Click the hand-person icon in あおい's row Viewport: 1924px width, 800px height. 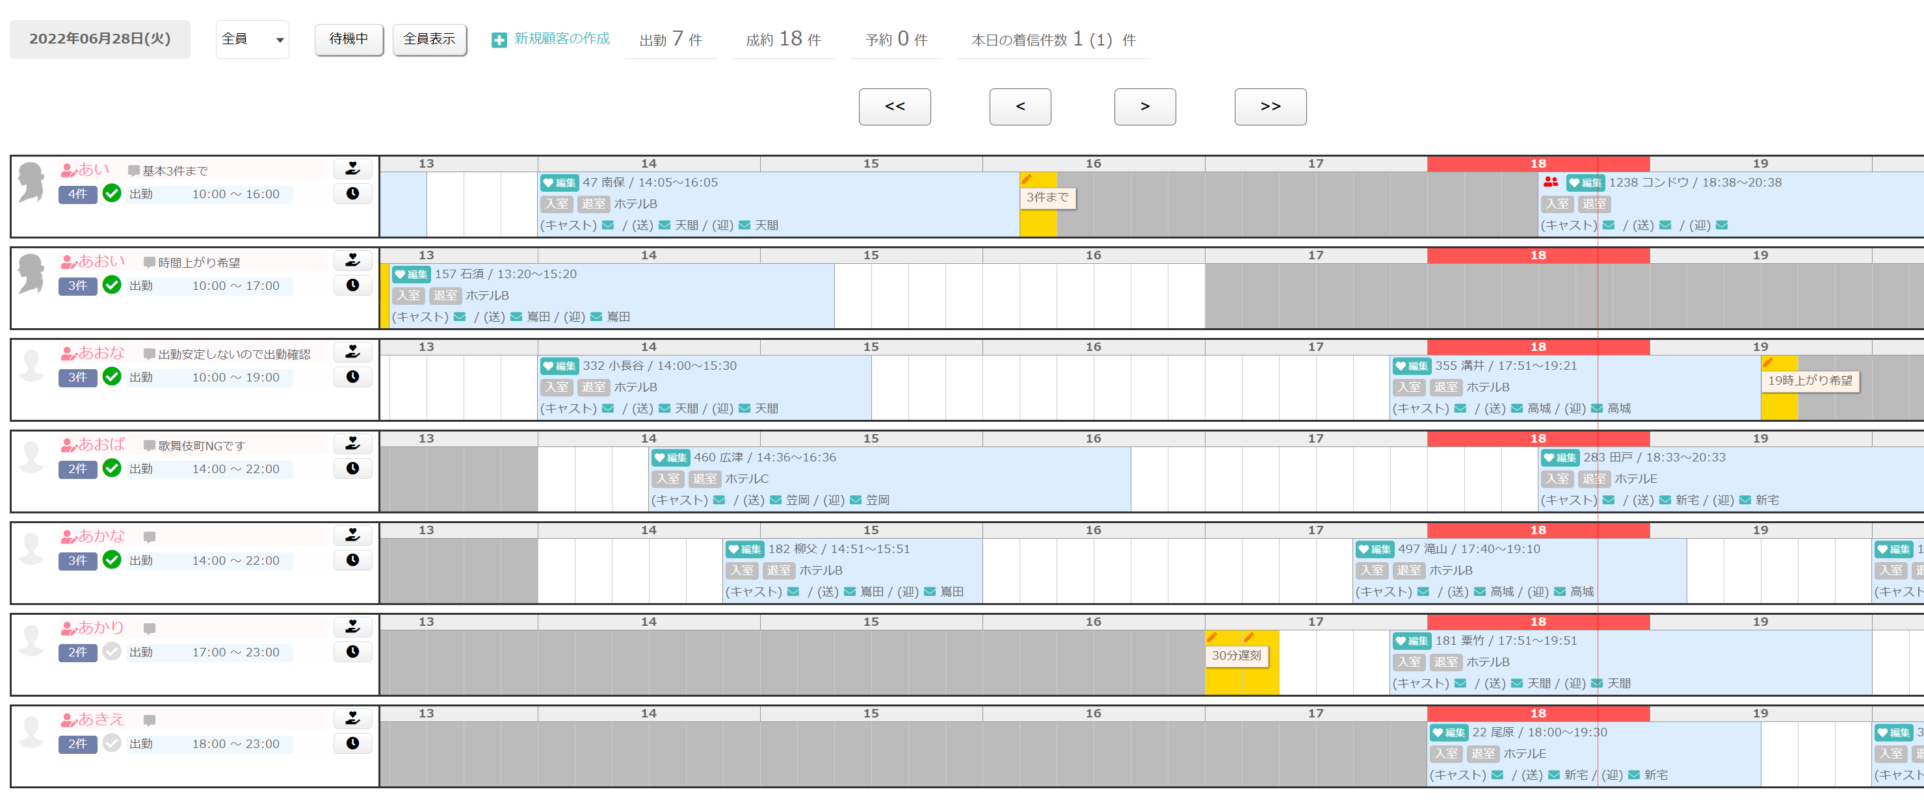352,261
